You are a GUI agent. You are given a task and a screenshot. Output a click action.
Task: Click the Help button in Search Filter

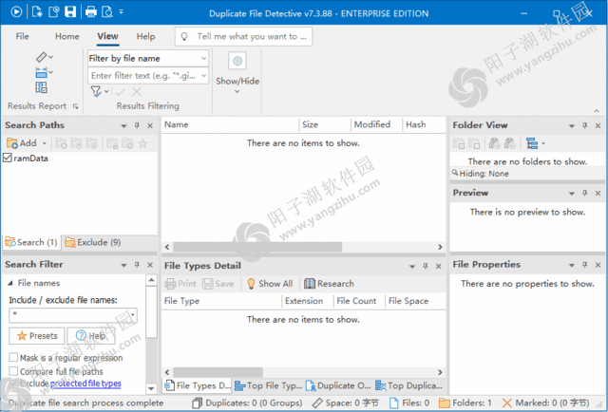coord(91,336)
